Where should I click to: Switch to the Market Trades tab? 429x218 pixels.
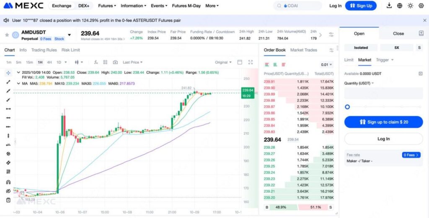(x=303, y=50)
